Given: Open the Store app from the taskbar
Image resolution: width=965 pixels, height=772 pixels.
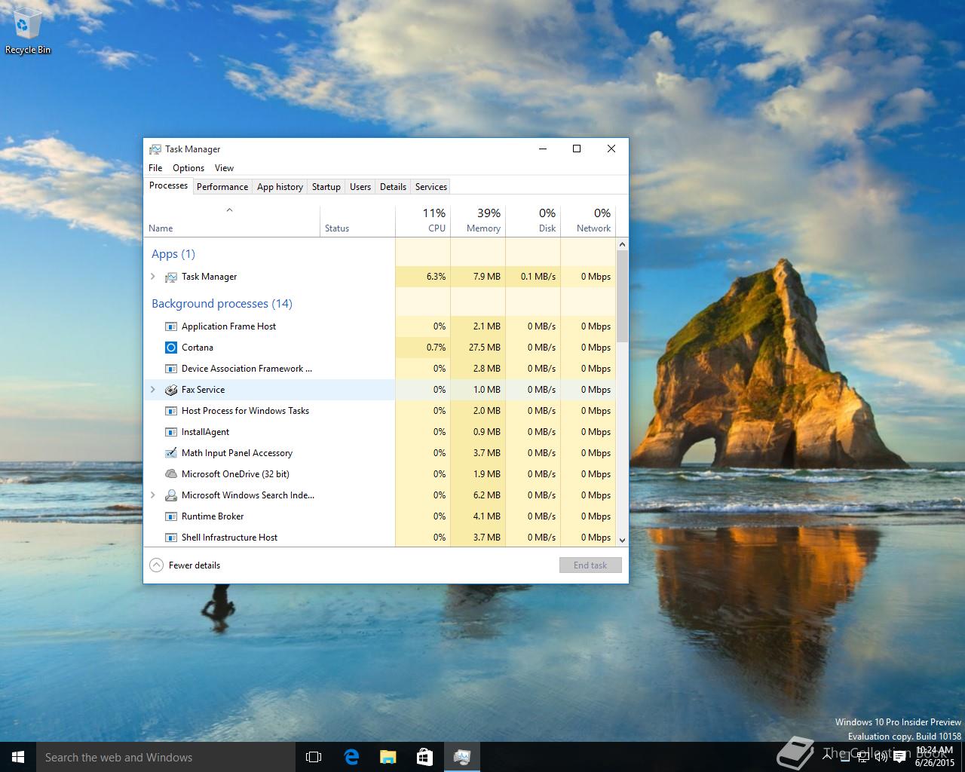Looking at the screenshot, I should tap(424, 757).
